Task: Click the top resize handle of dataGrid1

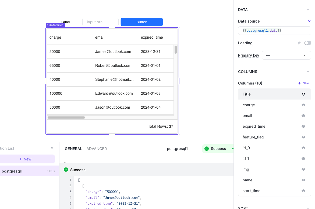Action: click(112, 27)
